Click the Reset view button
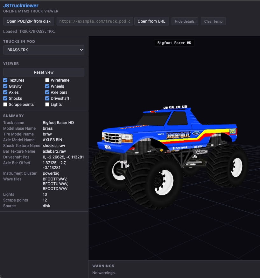This screenshot has height=278, width=260. coord(44,72)
